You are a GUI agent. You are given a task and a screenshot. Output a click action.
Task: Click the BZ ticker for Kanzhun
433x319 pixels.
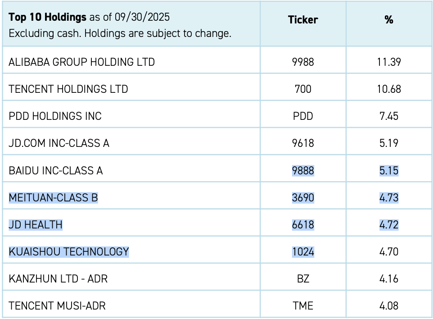pos(303,279)
